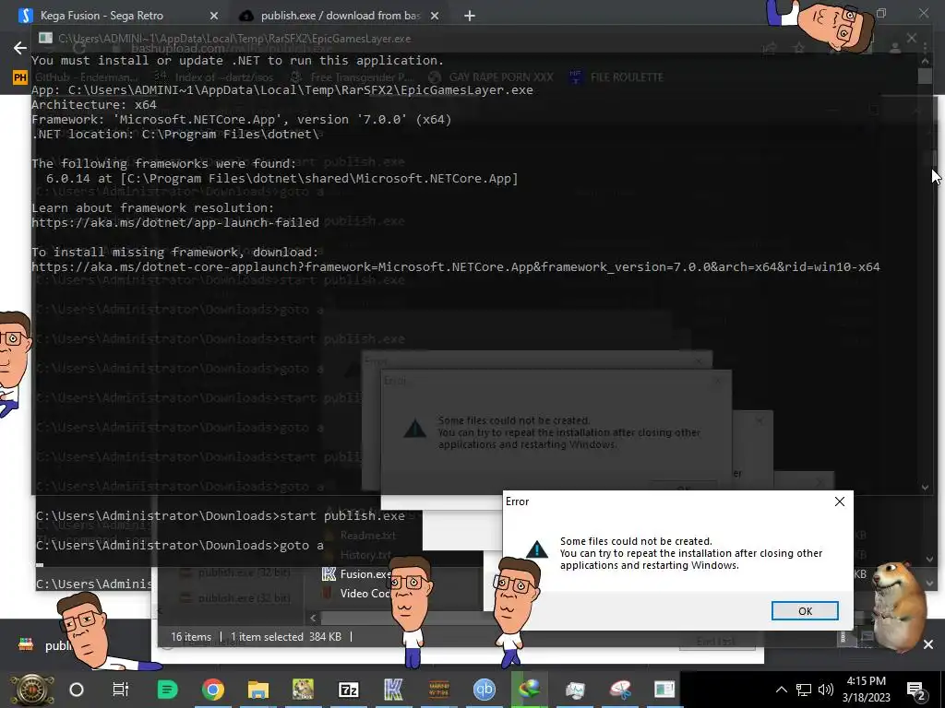Click the console scrollbar up arrow

click(925, 60)
